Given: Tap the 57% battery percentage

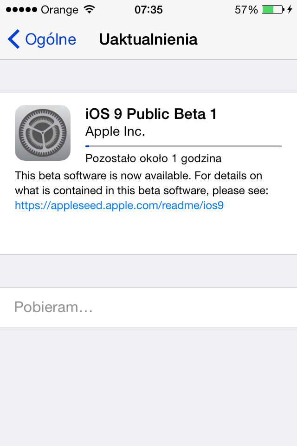Looking at the screenshot, I should (246, 10).
